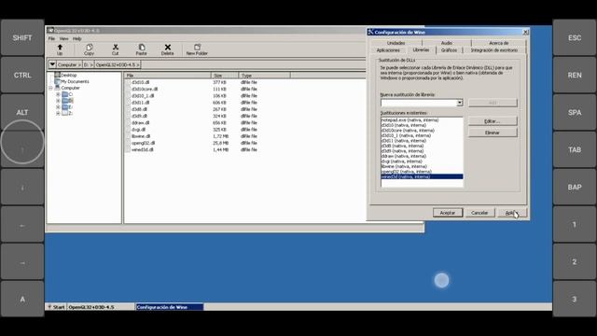
Task: Switch to Configuración de Wine taskbar item
Action: click(170, 307)
